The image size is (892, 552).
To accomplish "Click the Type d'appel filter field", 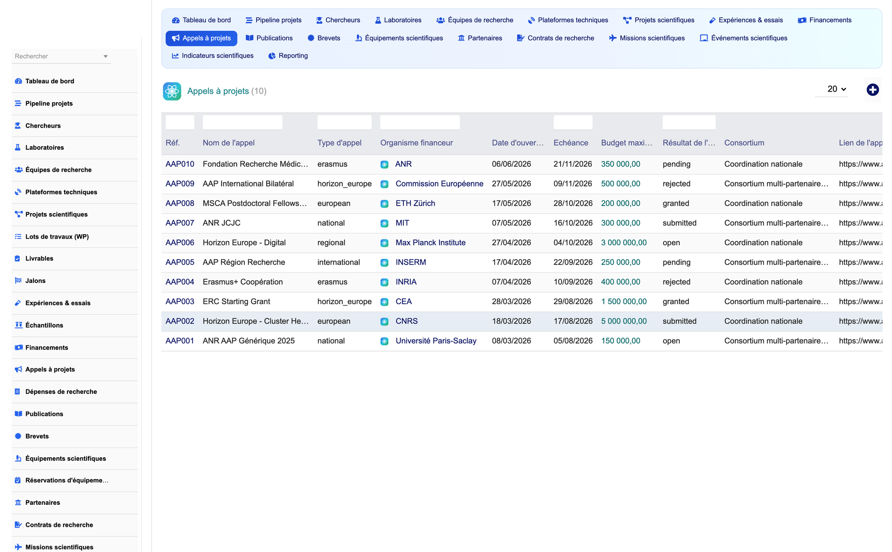I will pyautogui.click(x=344, y=122).
